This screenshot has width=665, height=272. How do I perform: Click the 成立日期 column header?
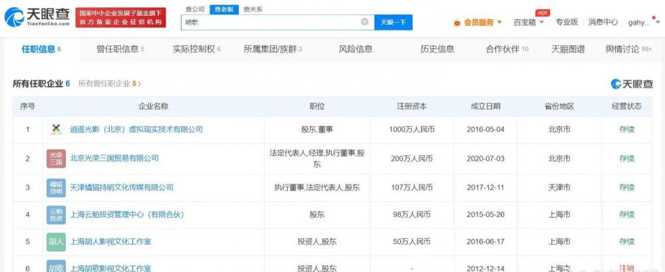click(x=485, y=107)
